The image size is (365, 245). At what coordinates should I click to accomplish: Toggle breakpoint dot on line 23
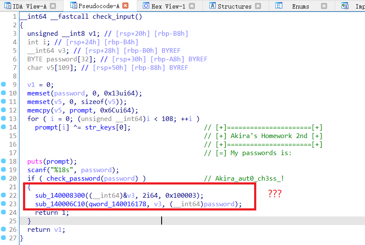[3, 203]
